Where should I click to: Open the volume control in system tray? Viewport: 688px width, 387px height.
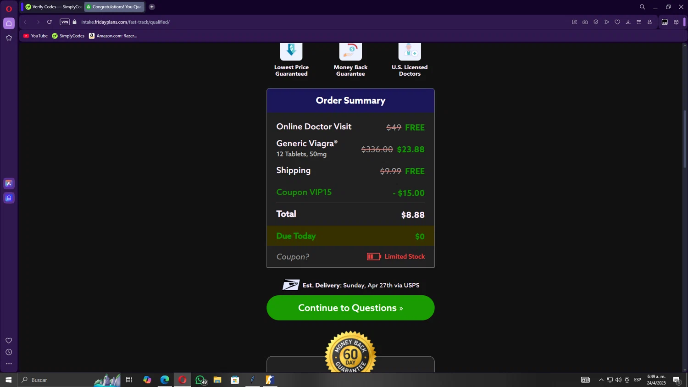tap(618, 380)
